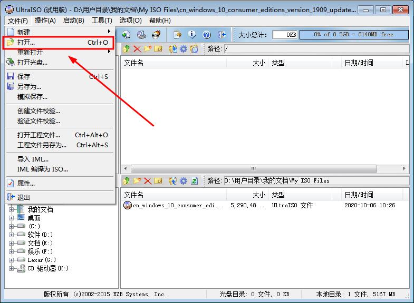The image size is (414, 303).
Task: Click the local 路径 field showing My ISO Files
Action: pyautogui.click(x=316, y=180)
